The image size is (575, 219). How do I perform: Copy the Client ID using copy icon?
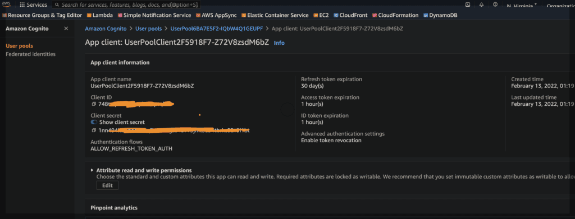[x=94, y=104]
